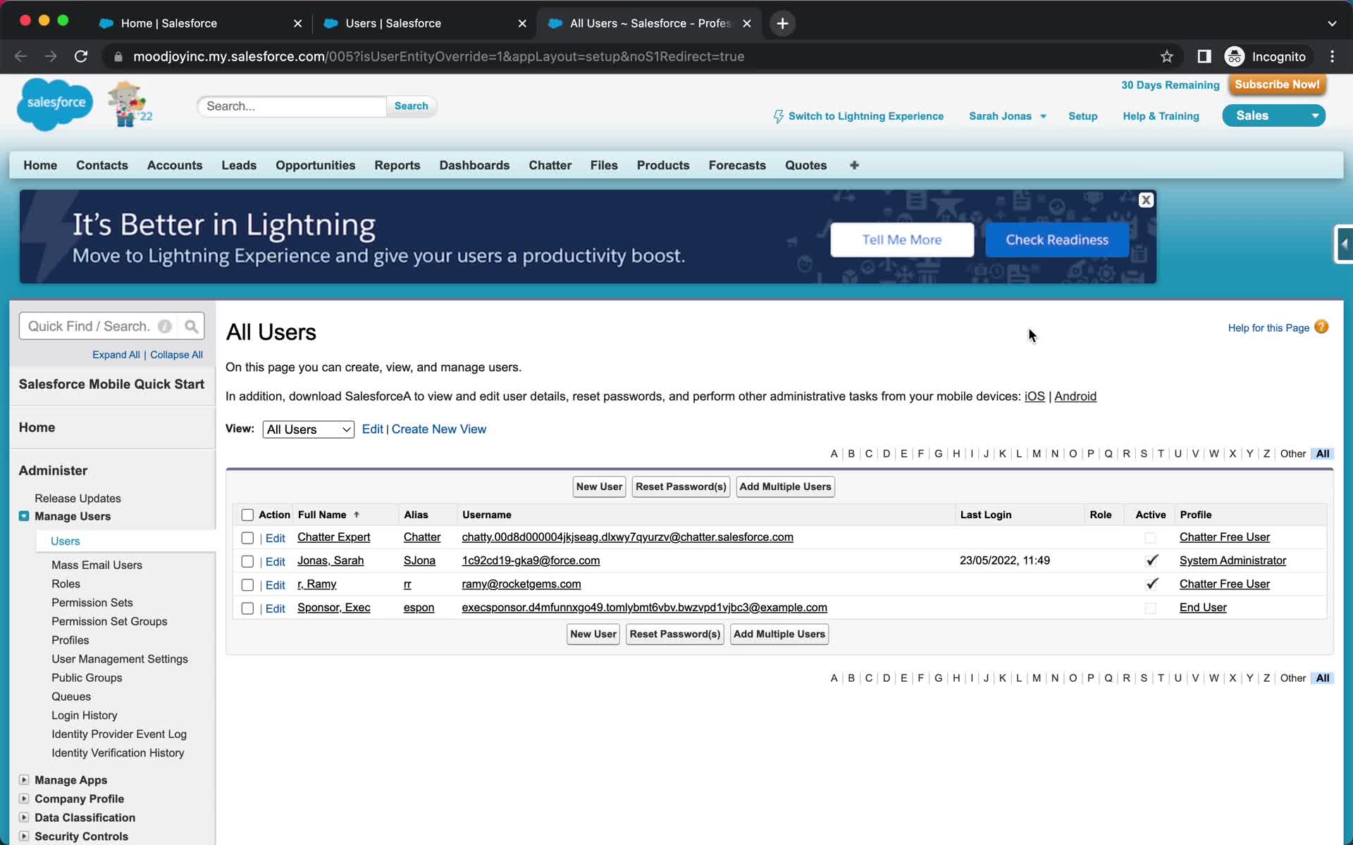The height and width of the screenshot is (845, 1353).
Task: Click the plus icon to add tabs
Action: tap(854, 165)
